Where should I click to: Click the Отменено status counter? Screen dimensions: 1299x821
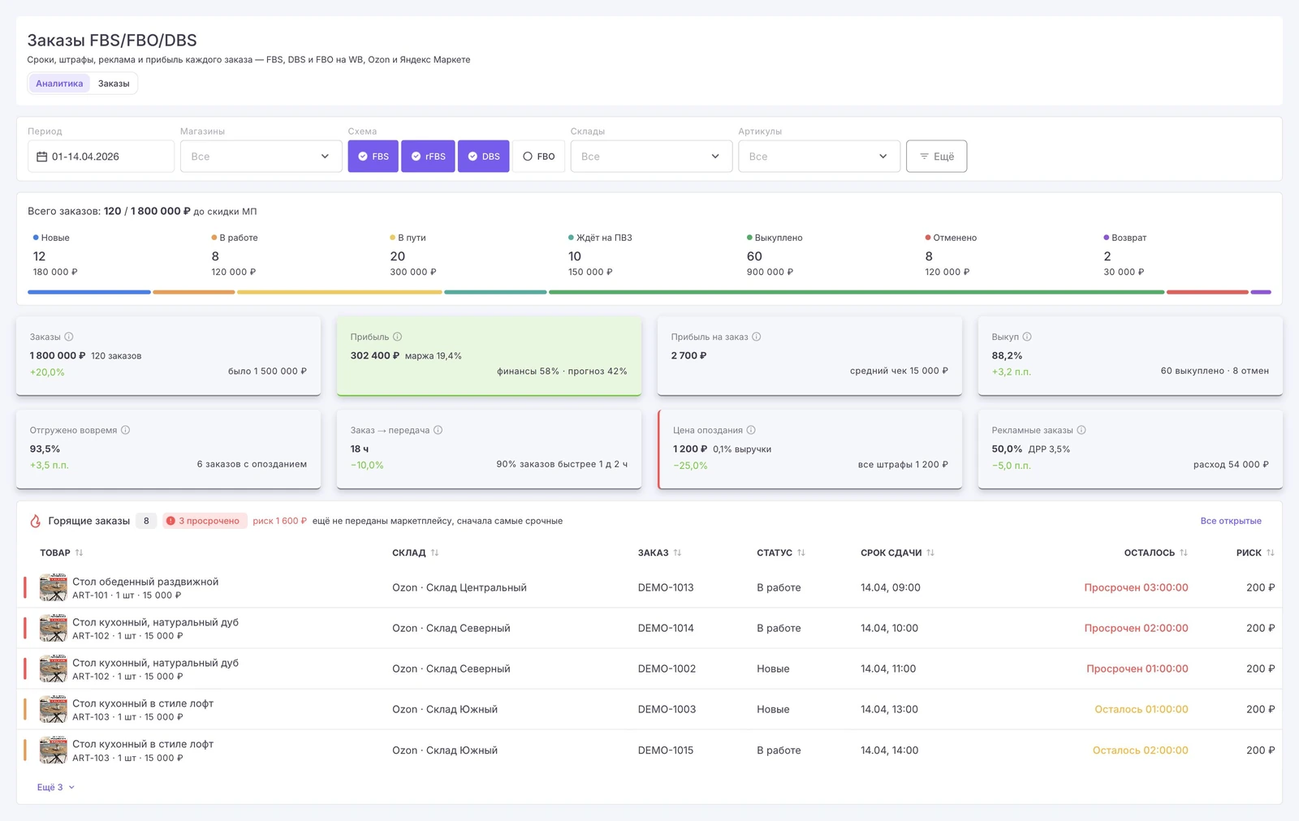pos(951,255)
